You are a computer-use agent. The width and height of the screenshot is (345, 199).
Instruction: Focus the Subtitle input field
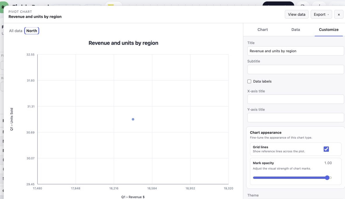(x=296, y=69)
